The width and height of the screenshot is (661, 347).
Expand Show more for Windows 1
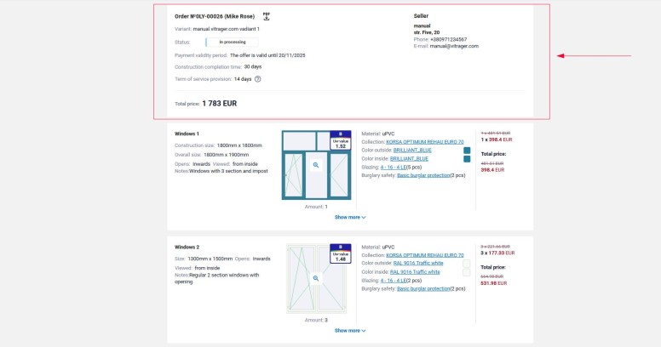349,217
